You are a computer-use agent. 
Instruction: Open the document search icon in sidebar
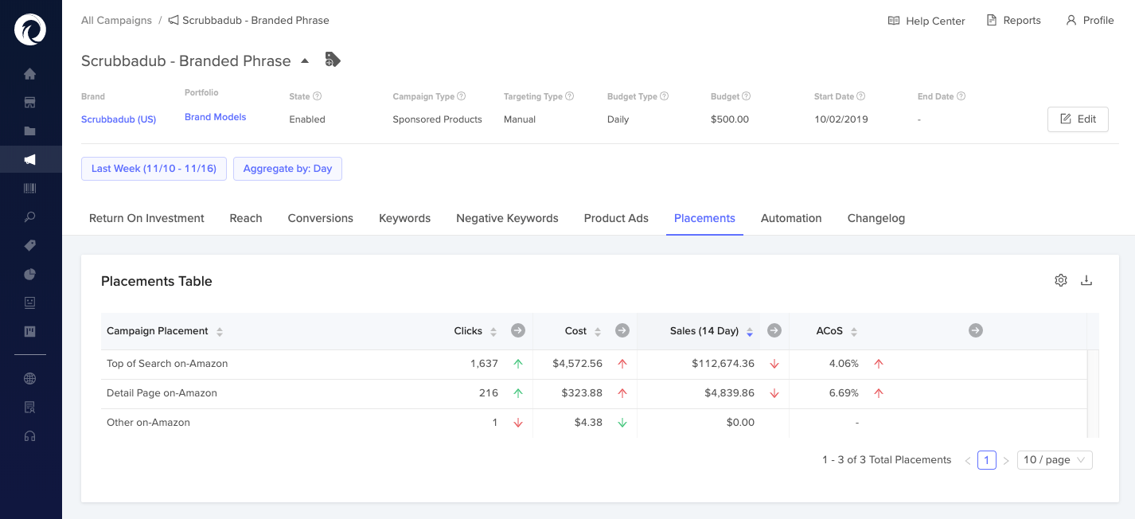tap(30, 408)
